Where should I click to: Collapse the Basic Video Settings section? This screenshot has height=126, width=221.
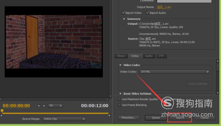pyautogui.click(x=120, y=94)
